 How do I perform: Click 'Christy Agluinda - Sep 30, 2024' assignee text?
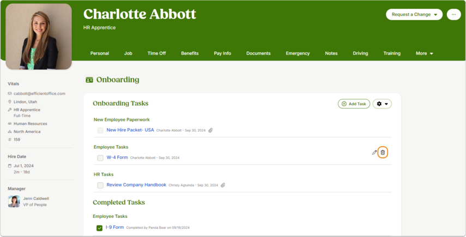coord(193,185)
